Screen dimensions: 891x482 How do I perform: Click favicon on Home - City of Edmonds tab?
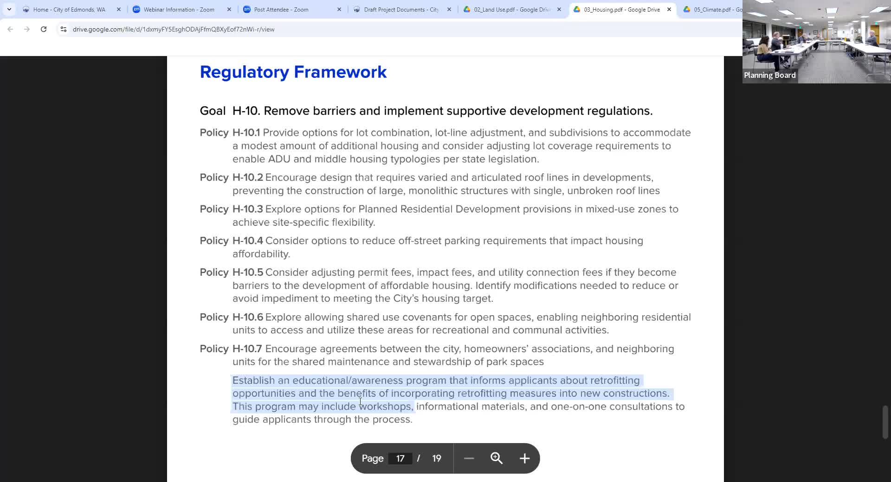pos(26,9)
